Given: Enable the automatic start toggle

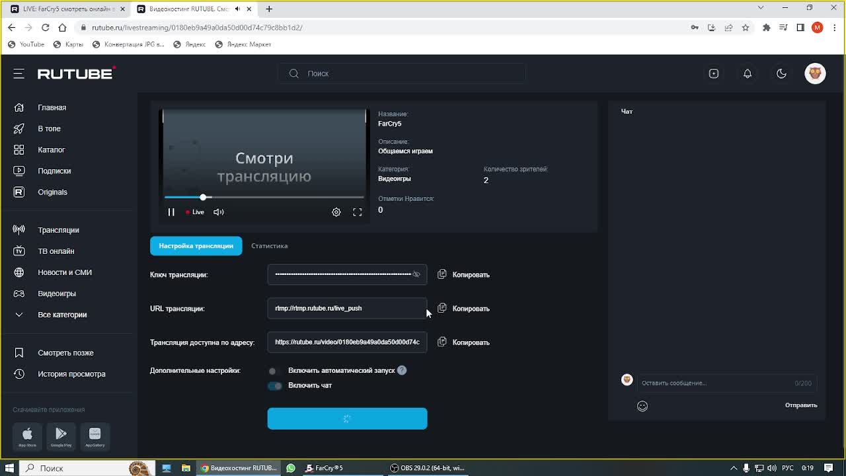Looking at the screenshot, I should pos(274,371).
